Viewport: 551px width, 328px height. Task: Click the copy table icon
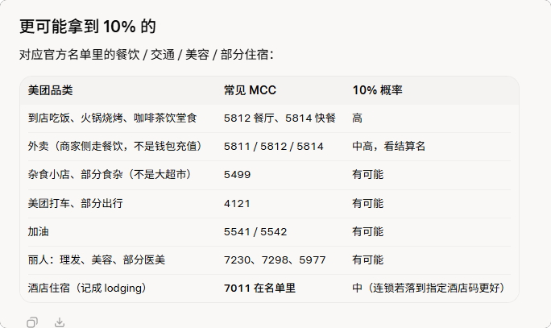[x=32, y=322]
